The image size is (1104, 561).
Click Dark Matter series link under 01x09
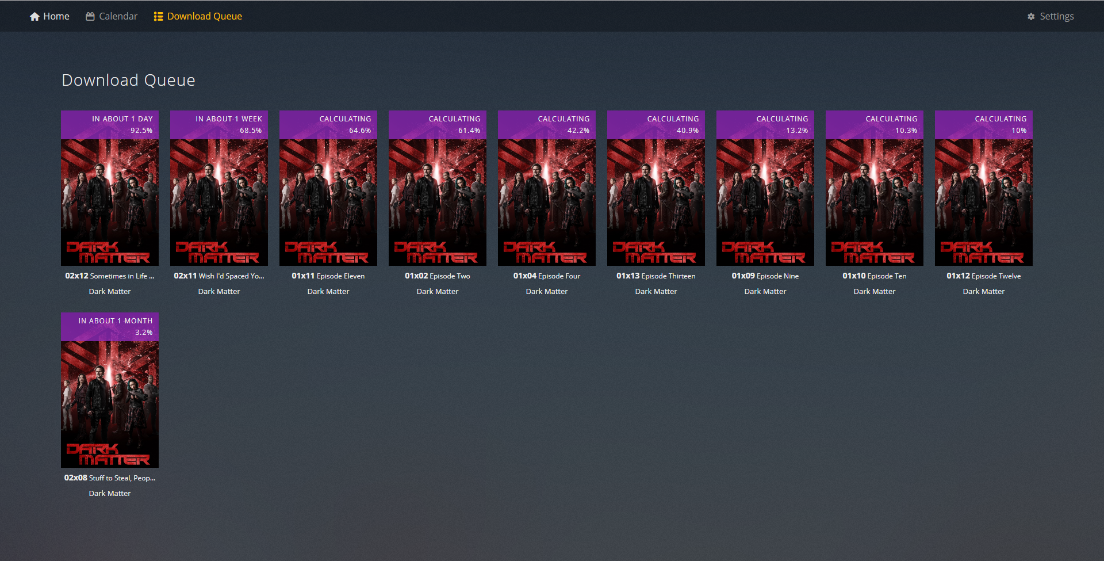765,292
